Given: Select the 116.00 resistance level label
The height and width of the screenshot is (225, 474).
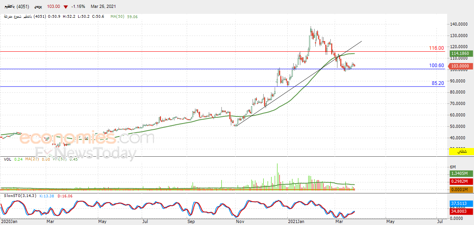Looking at the screenshot, I should click(437, 48).
